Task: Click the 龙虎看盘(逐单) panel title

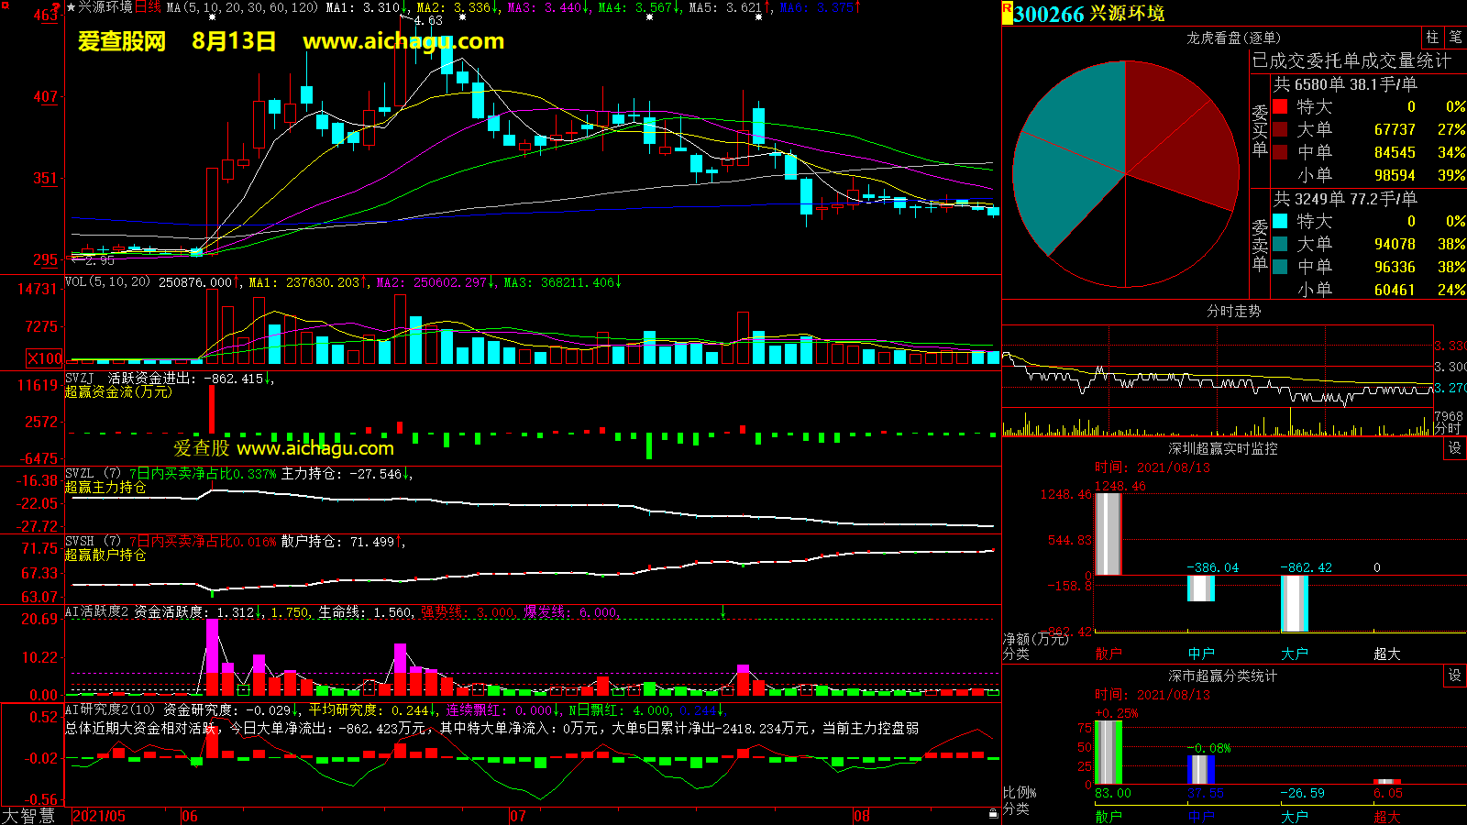Action: point(1233,38)
